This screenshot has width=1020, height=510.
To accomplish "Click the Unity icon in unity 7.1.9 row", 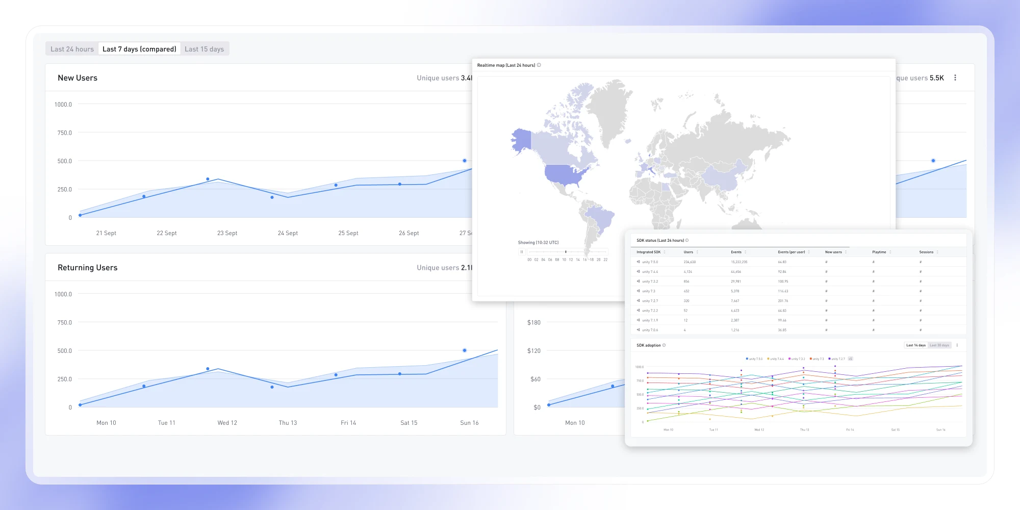I will click(638, 320).
